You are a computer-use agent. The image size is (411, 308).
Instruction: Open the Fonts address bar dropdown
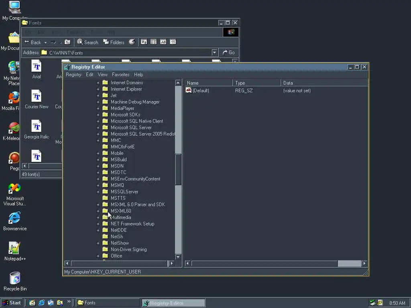[x=215, y=53]
